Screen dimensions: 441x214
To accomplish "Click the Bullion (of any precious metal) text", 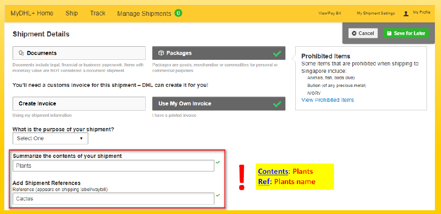I will click(337, 85).
